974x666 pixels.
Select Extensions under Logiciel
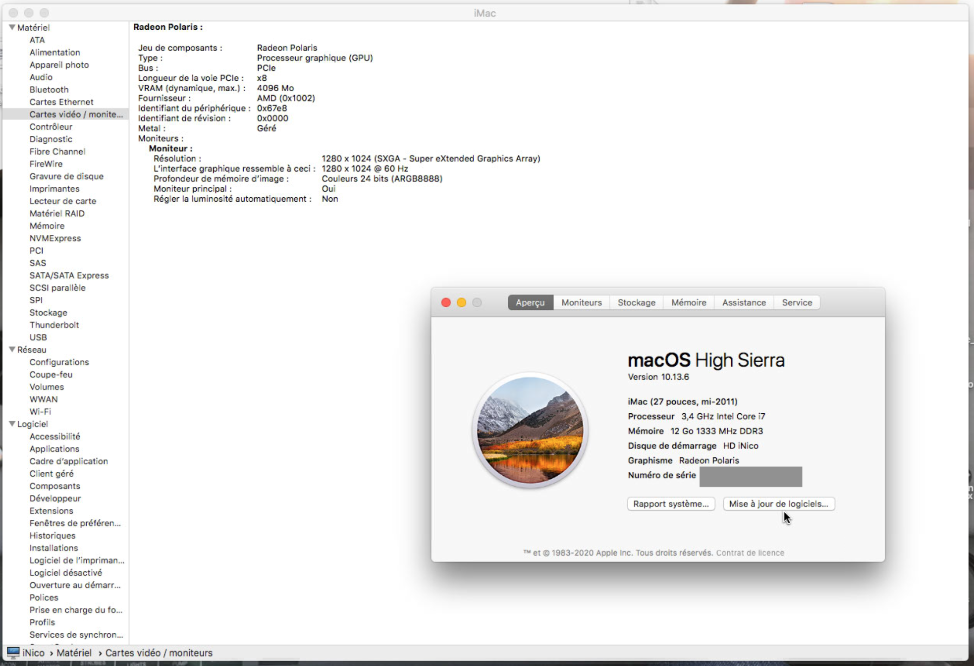coord(51,510)
